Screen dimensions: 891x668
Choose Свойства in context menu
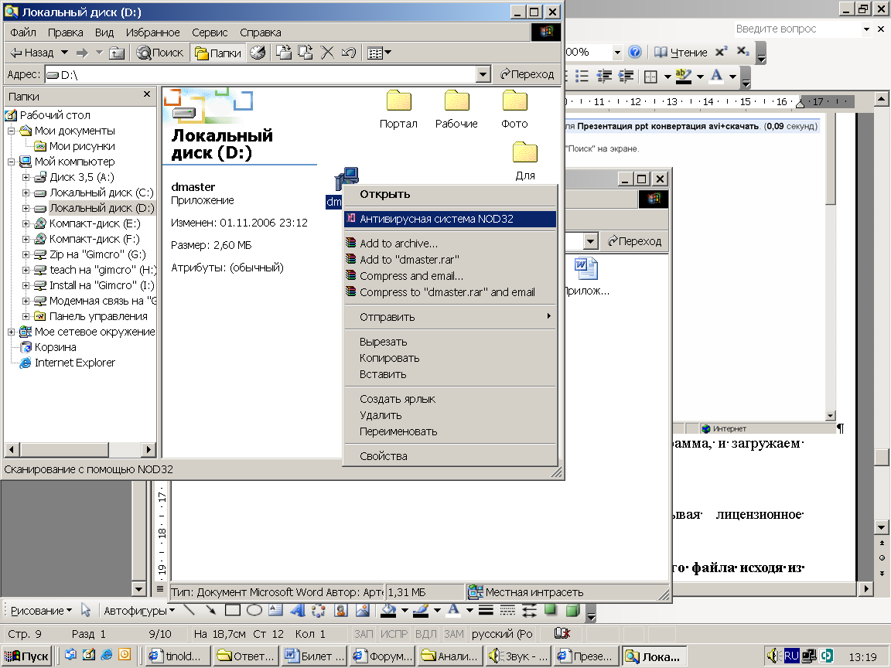(449, 456)
